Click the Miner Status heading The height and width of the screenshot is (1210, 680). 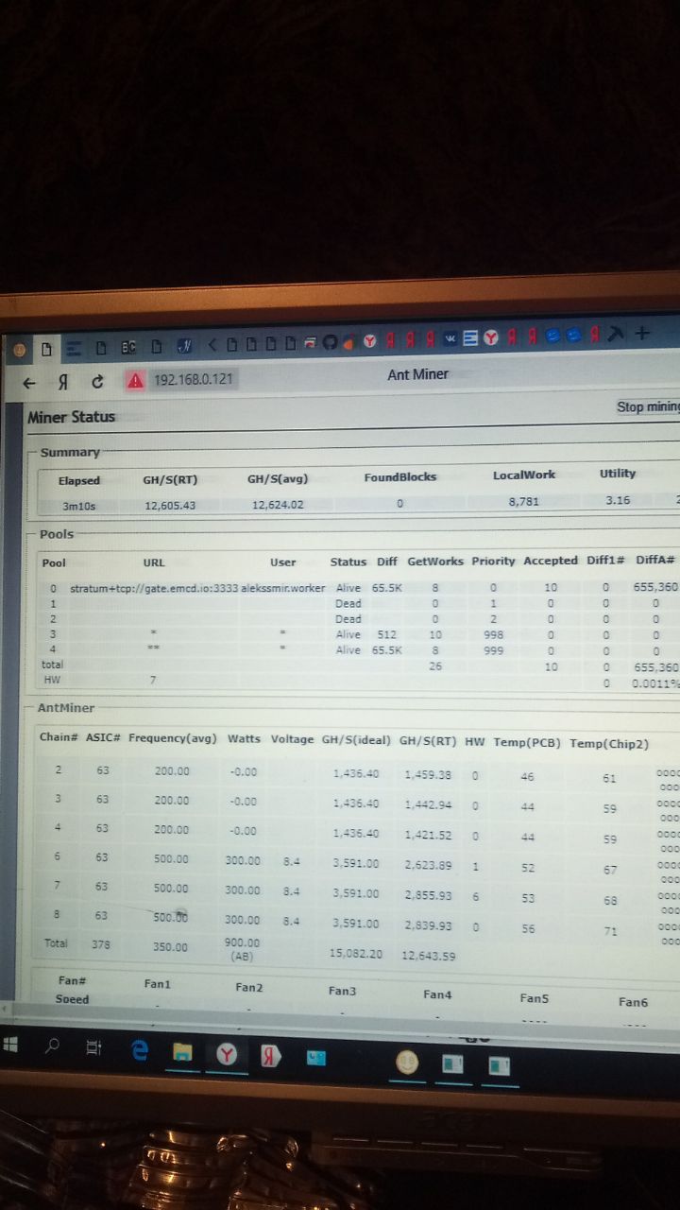(x=71, y=417)
